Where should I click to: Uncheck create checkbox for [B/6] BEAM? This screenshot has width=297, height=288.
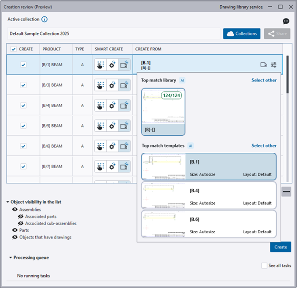23,146
